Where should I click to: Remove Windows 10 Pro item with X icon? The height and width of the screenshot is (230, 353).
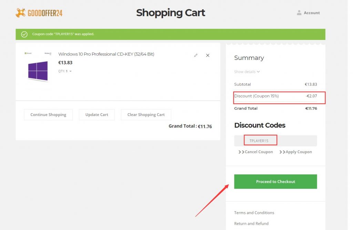[208, 55]
